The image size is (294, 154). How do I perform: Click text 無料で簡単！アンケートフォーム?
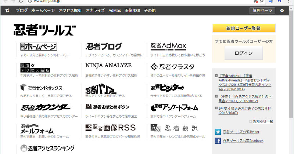click(x=173, y=116)
